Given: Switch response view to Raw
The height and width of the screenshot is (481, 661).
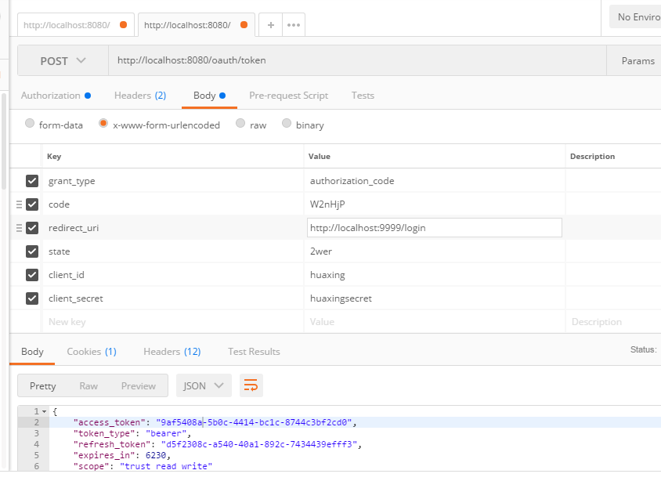Looking at the screenshot, I should [x=88, y=385].
